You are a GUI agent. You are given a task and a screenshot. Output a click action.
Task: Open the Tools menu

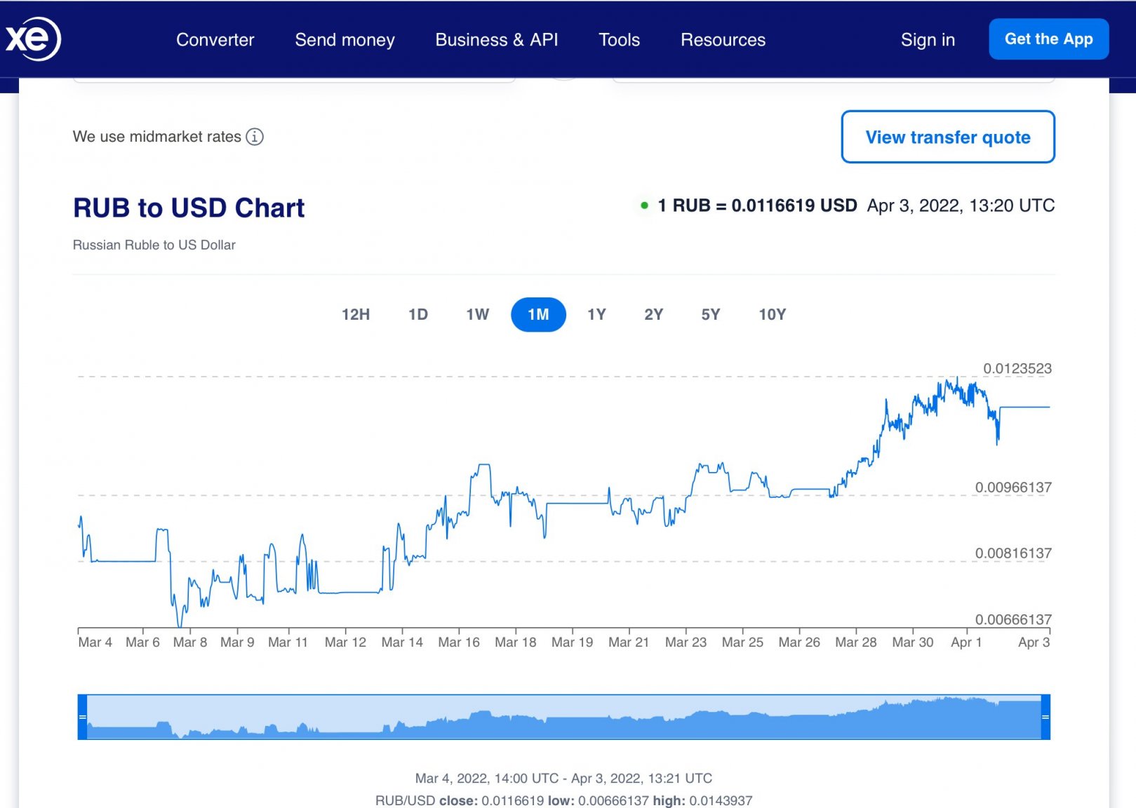point(619,40)
